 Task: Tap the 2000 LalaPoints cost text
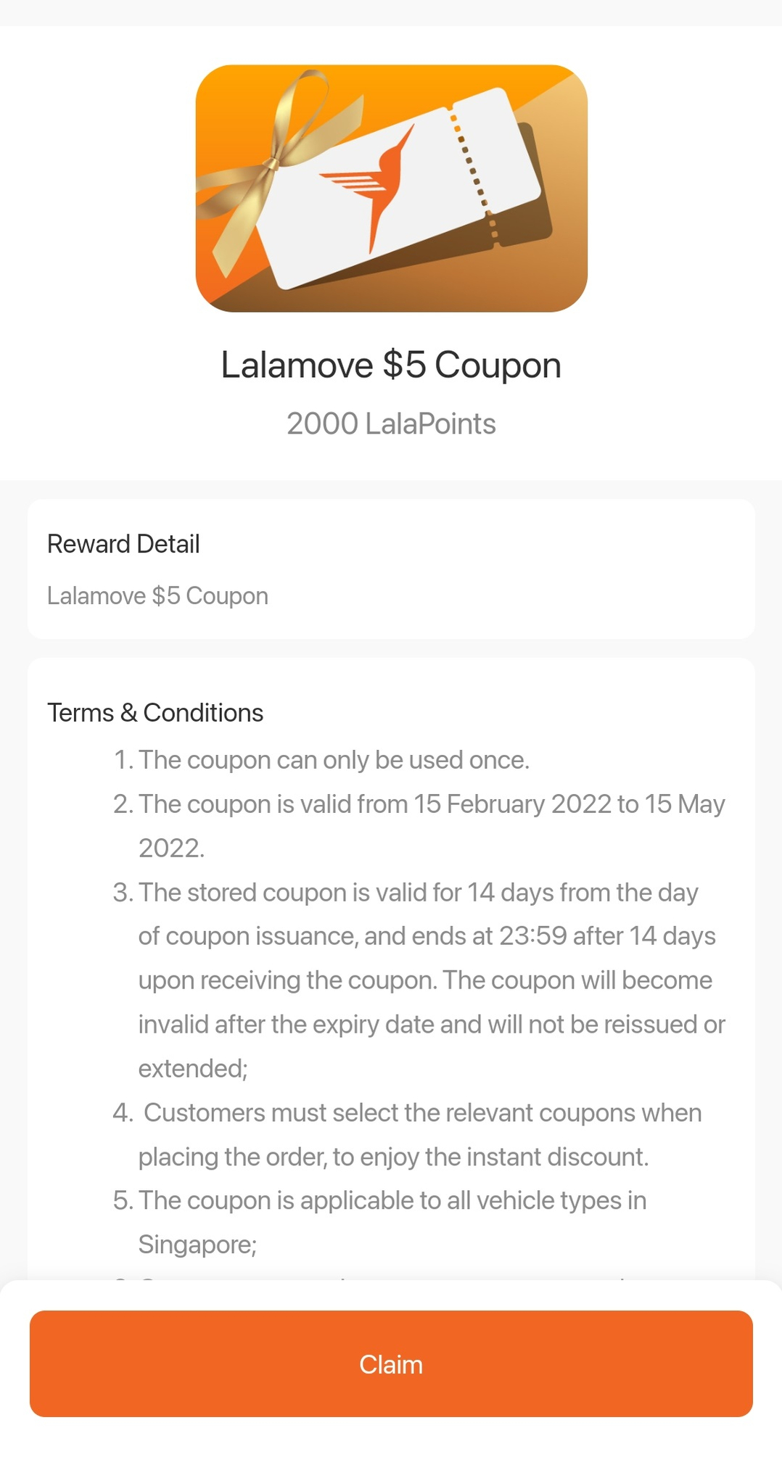pyautogui.click(x=391, y=424)
